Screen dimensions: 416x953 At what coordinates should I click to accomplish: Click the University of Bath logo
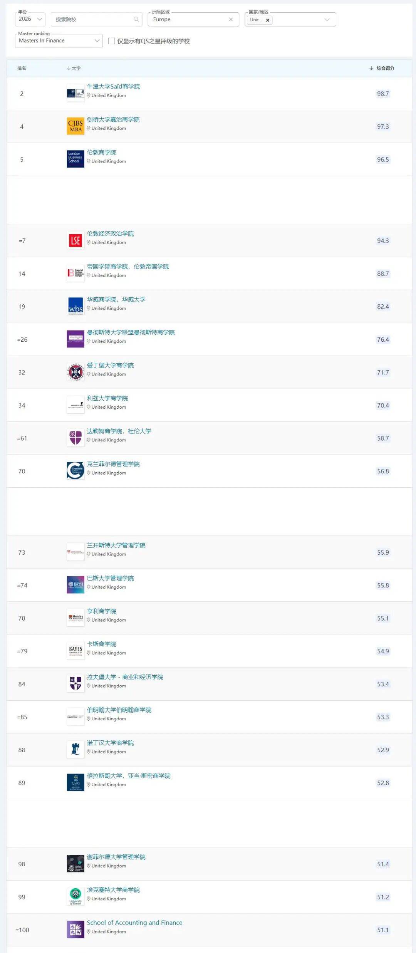point(75,585)
